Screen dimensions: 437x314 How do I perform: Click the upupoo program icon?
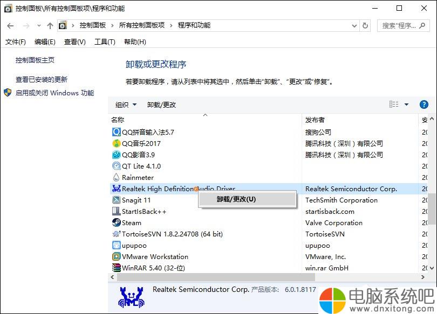(116, 245)
